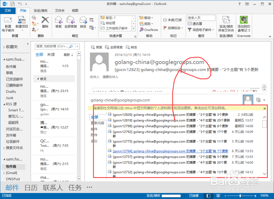Collapse the ribbon with the arrow

pyautogui.click(x=270, y=36)
